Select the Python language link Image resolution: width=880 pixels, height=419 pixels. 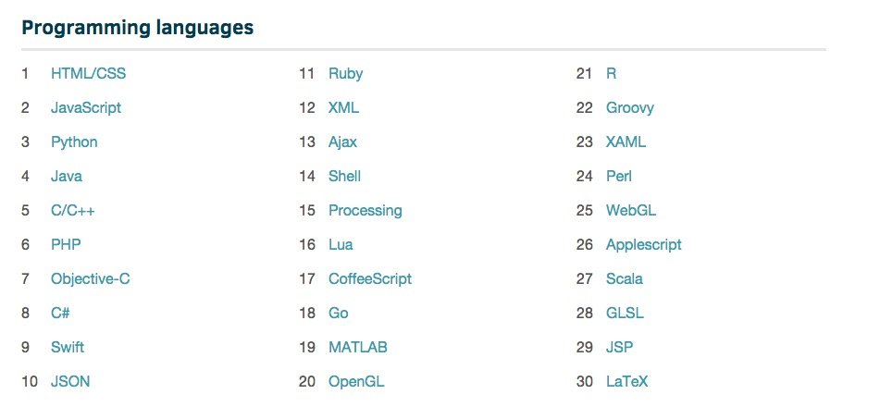[74, 142]
